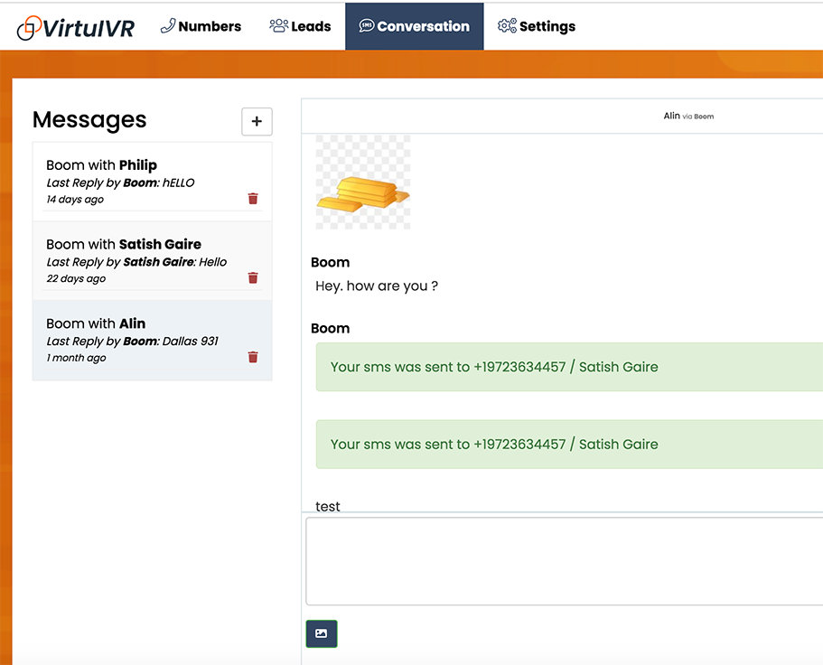
Task: Switch to the Leads tab
Action: 300,26
